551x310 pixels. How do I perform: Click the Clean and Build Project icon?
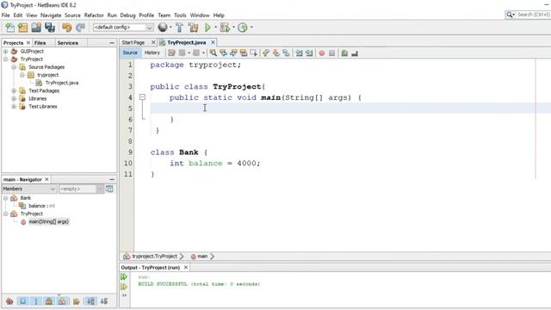tap(193, 28)
